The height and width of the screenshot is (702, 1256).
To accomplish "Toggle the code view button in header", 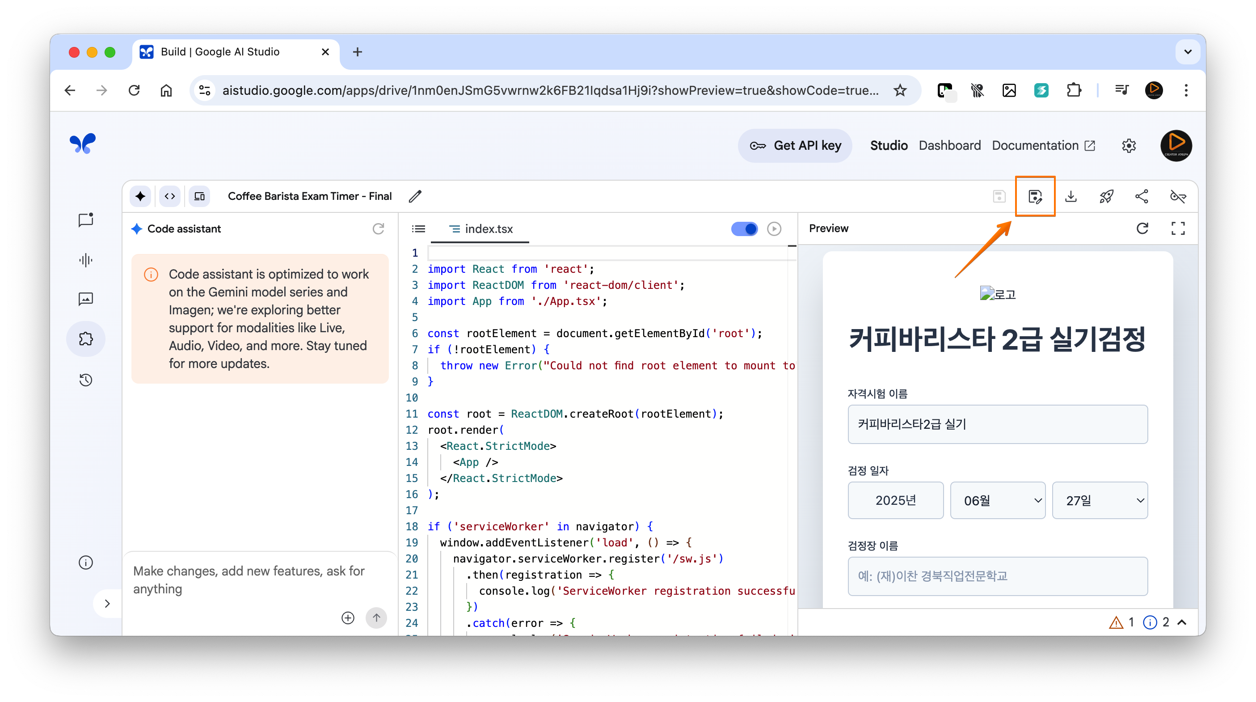I will 170,197.
